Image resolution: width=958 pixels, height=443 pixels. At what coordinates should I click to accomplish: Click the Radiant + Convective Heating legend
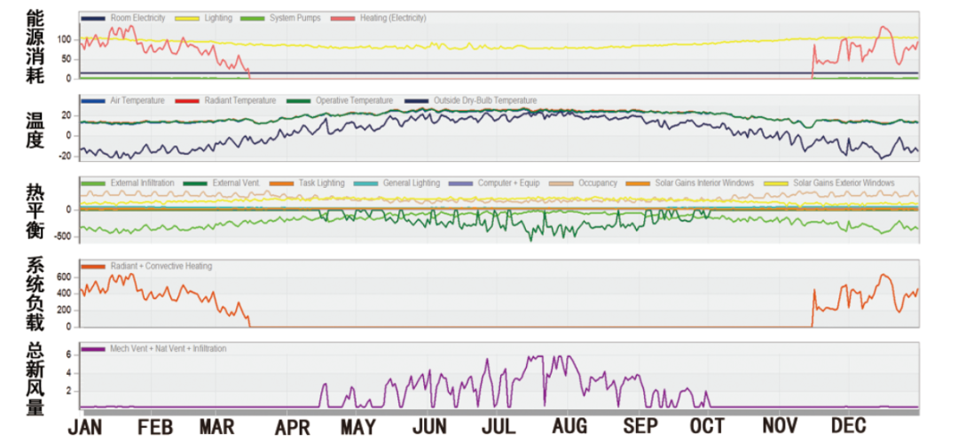click(161, 267)
